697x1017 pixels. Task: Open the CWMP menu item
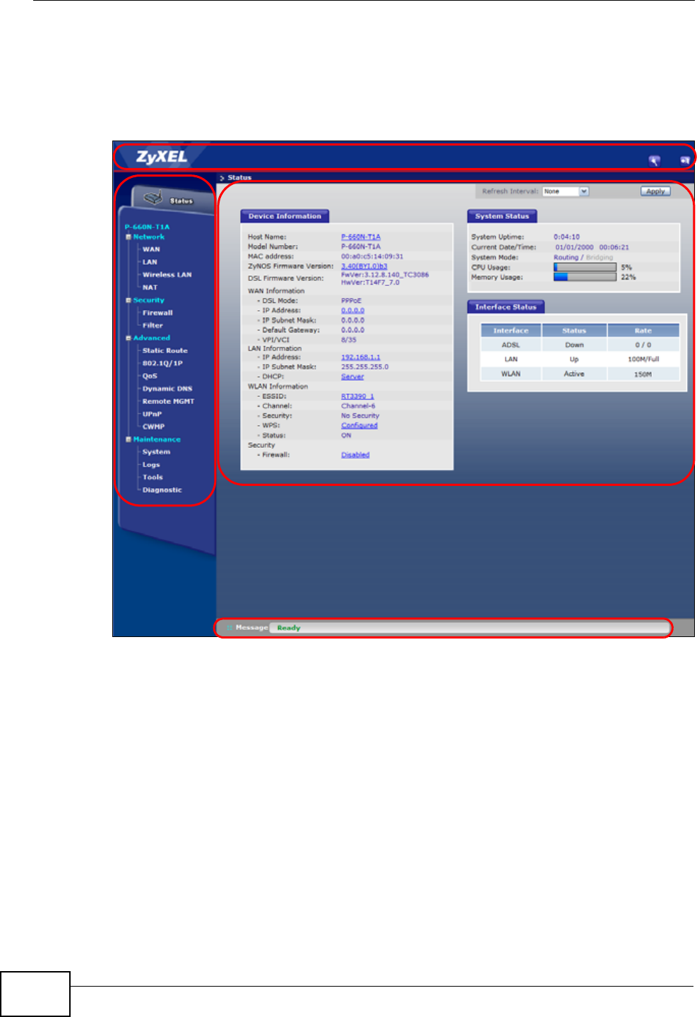[x=153, y=427]
